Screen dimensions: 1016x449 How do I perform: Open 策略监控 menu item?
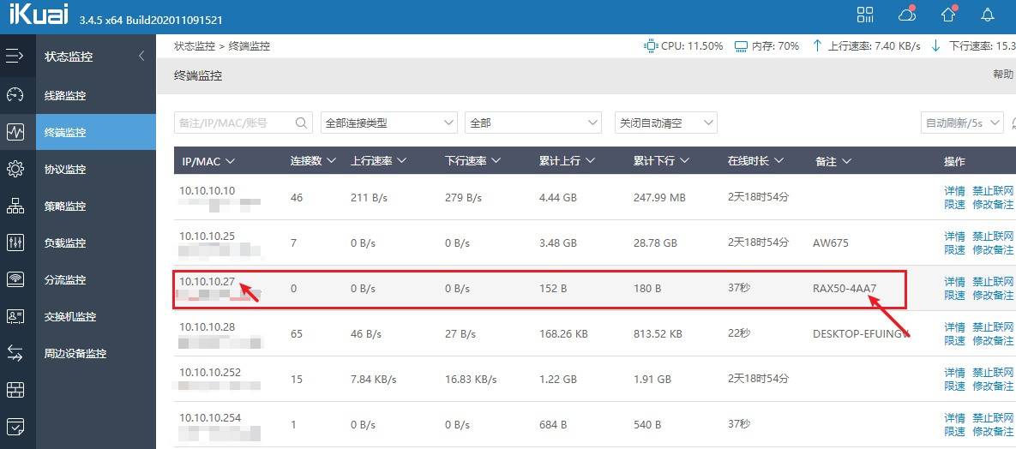(x=96, y=206)
